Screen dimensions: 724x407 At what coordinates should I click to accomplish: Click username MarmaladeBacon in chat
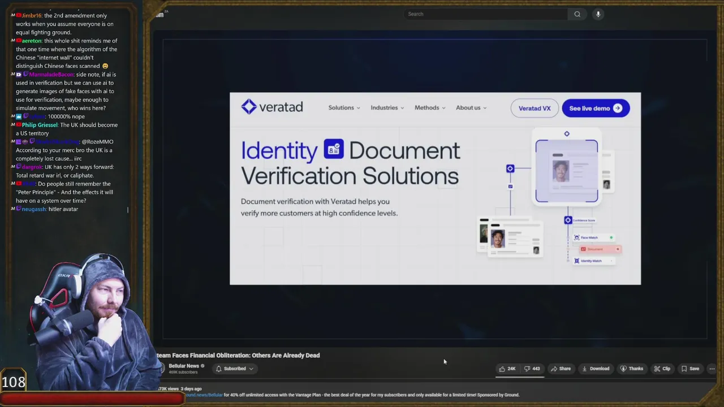point(51,75)
